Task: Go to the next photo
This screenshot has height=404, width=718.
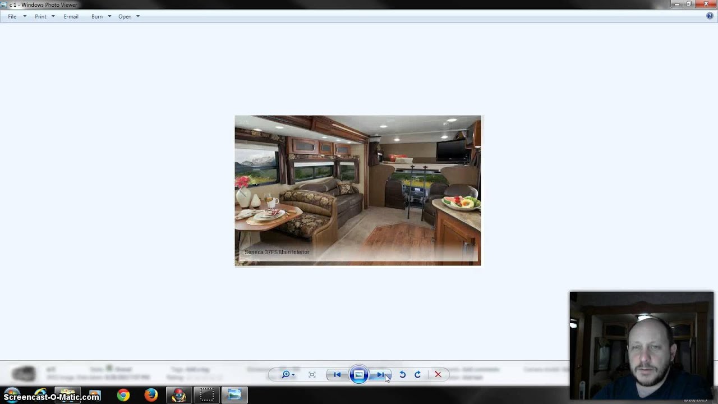Action: (380, 375)
